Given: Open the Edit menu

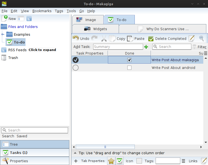Looking at the screenshot, I should [14, 11].
